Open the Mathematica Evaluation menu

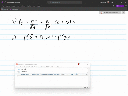point(42,67)
